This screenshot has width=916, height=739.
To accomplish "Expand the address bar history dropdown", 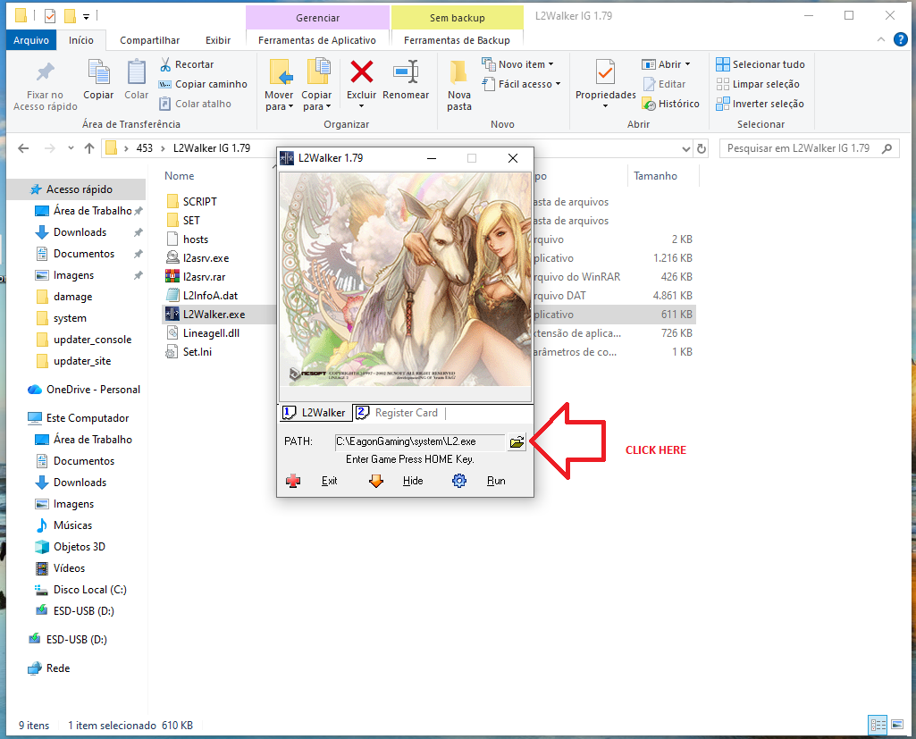I will (685, 149).
